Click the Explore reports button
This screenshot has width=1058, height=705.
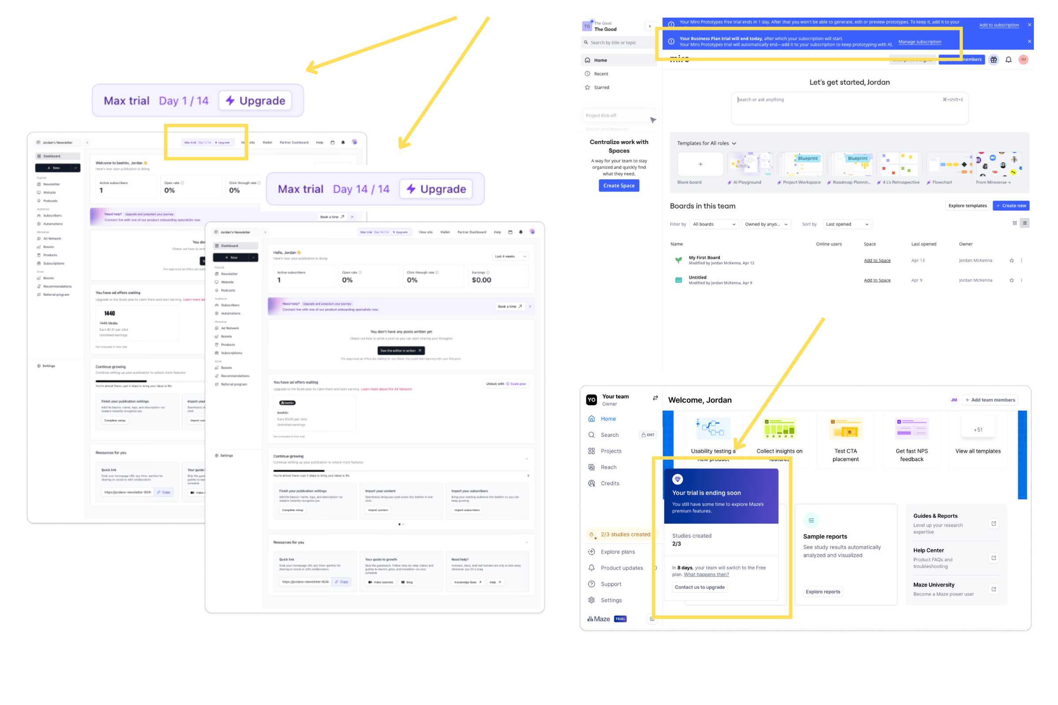(x=822, y=592)
